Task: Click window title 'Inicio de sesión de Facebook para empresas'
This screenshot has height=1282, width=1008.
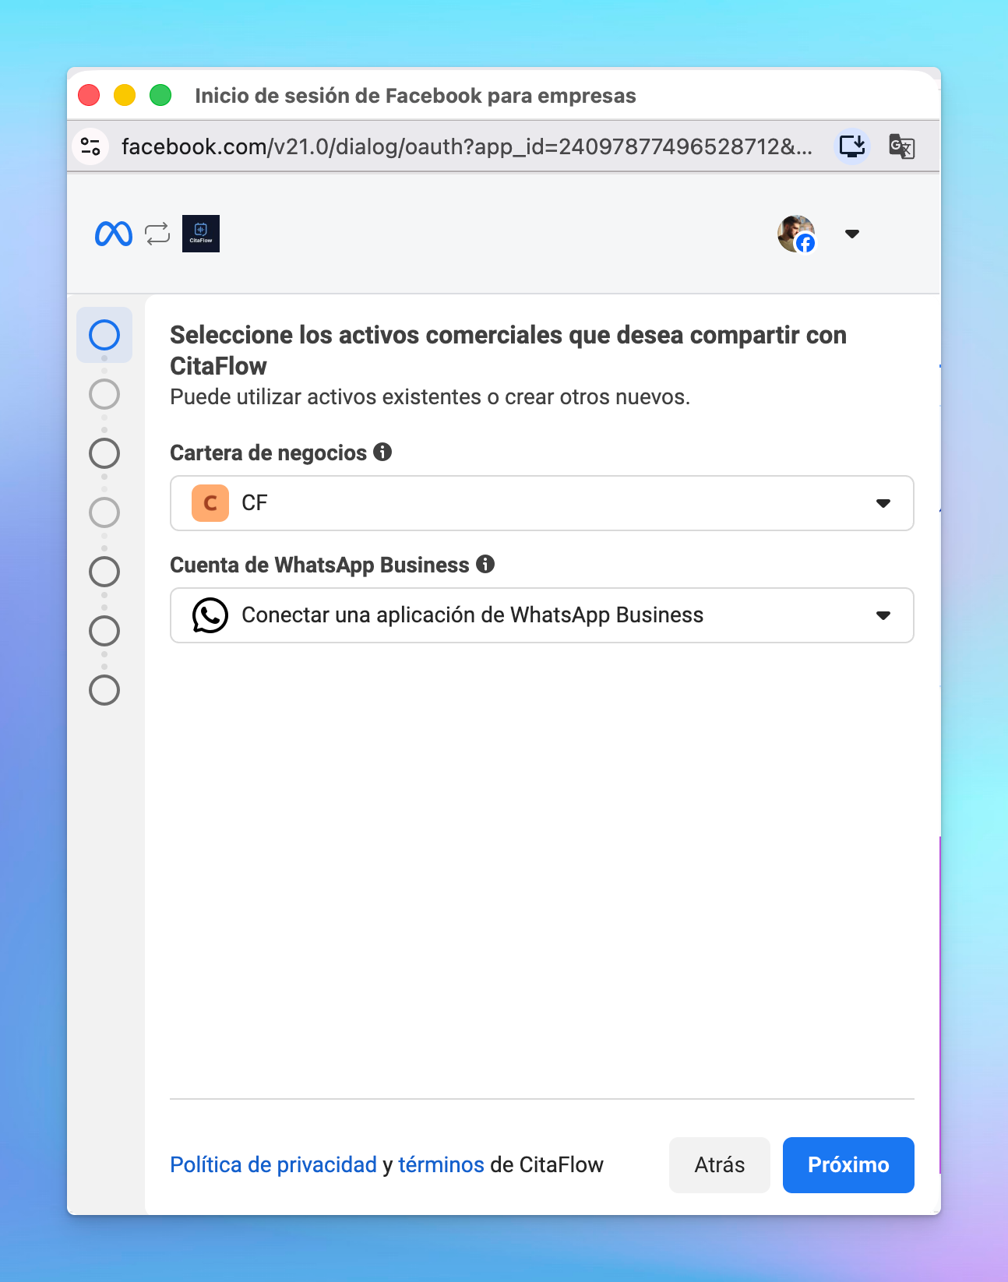Action: (x=415, y=96)
